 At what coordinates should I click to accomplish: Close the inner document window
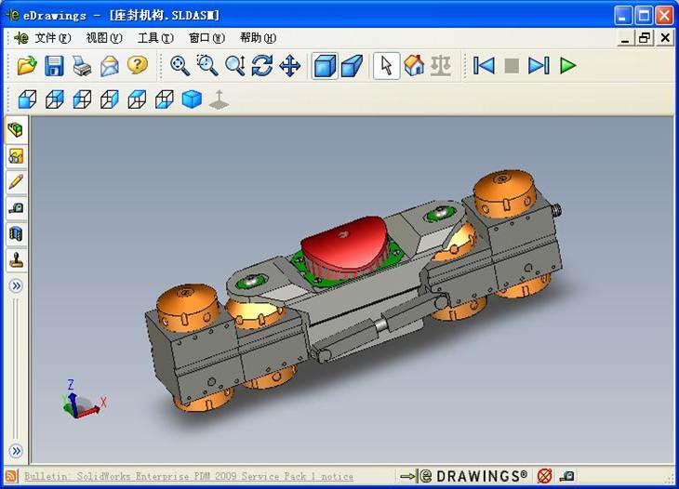point(665,38)
